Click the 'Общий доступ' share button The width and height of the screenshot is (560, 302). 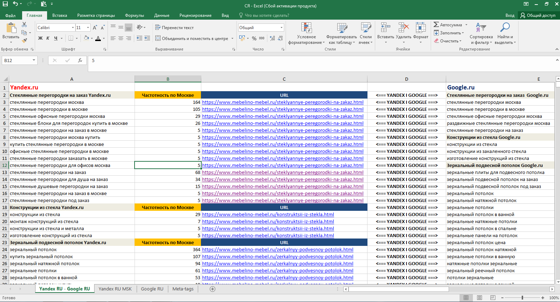(538, 15)
